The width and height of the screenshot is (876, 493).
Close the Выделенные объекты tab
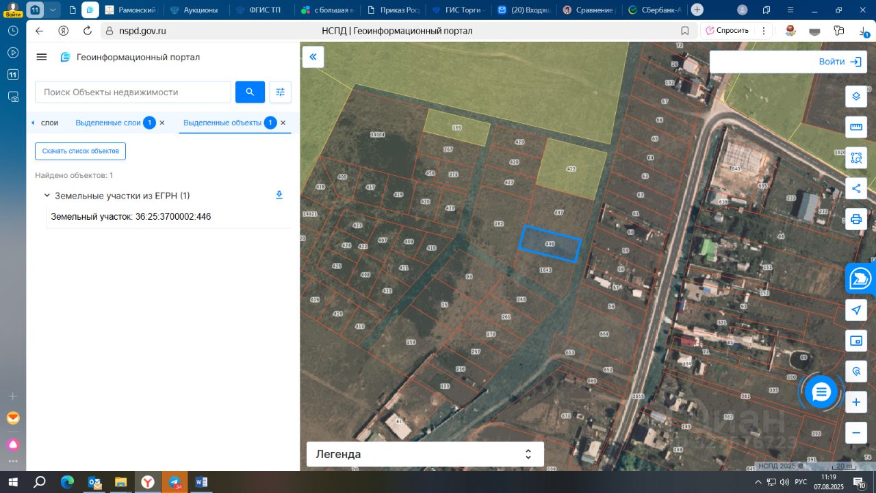(x=283, y=123)
